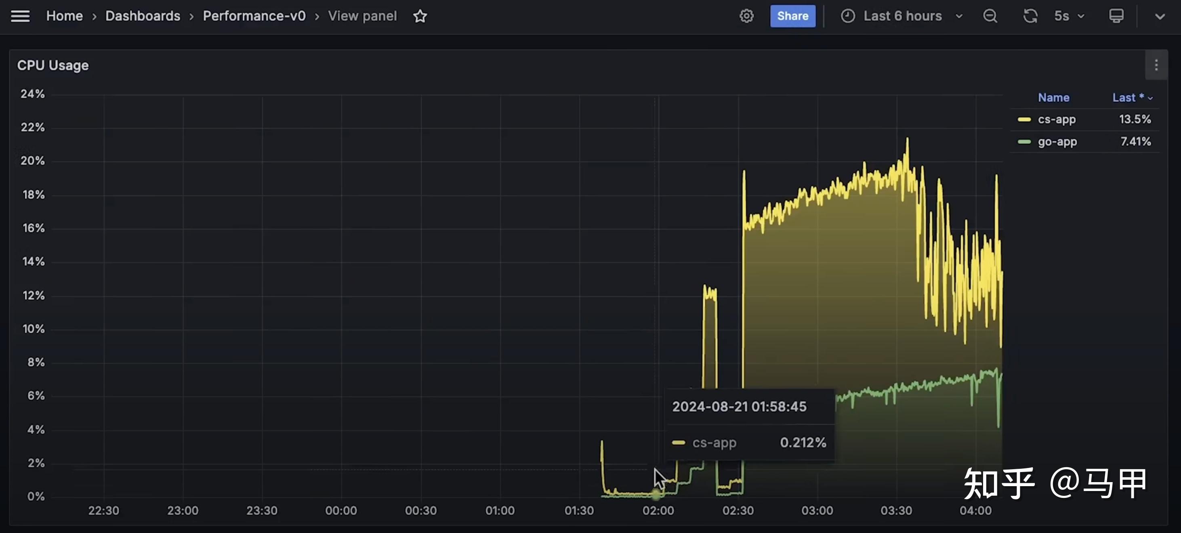
Task: Expand Last 6 hours time range dropdown
Action: (958, 16)
